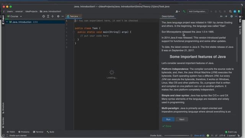
Task: Click the green status indicator in status bar
Action: [208, 135]
